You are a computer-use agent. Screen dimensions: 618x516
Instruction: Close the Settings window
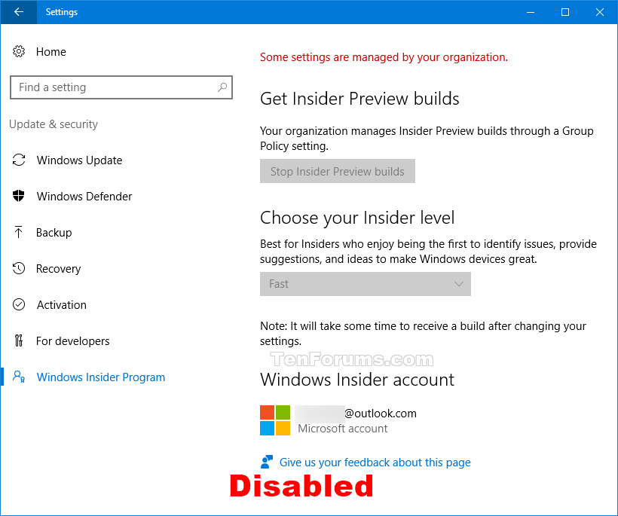(600, 12)
